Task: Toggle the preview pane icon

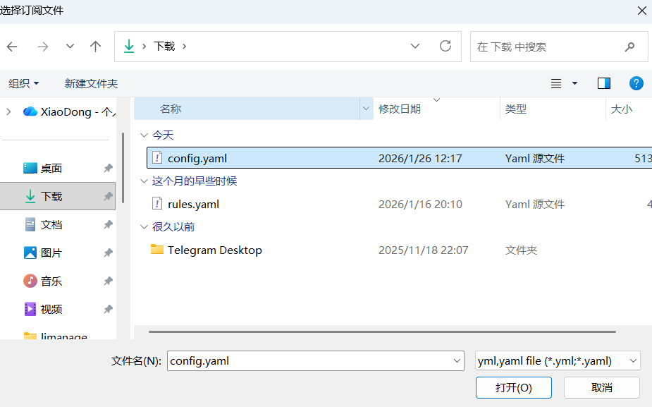Action: click(x=603, y=83)
